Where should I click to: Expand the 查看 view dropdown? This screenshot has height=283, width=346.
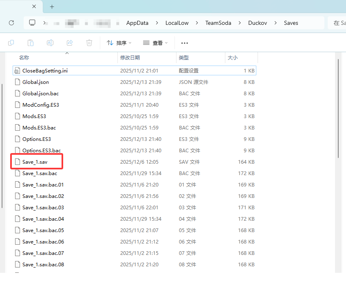click(x=155, y=43)
